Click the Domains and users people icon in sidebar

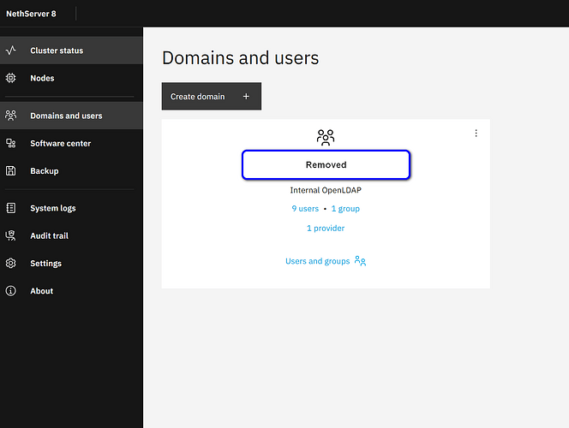tap(11, 116)
